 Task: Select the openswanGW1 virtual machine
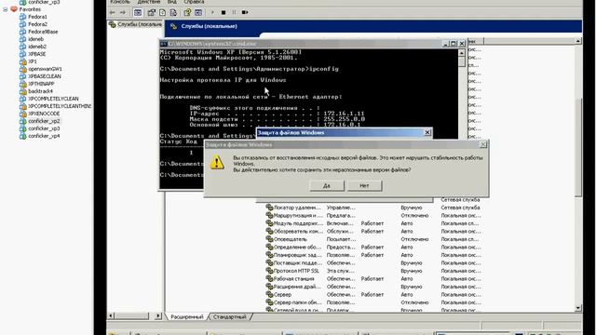pyautogui.click(x=45, y=69)
